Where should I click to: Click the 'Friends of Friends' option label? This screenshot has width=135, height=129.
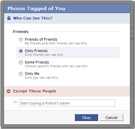[41, 39]
